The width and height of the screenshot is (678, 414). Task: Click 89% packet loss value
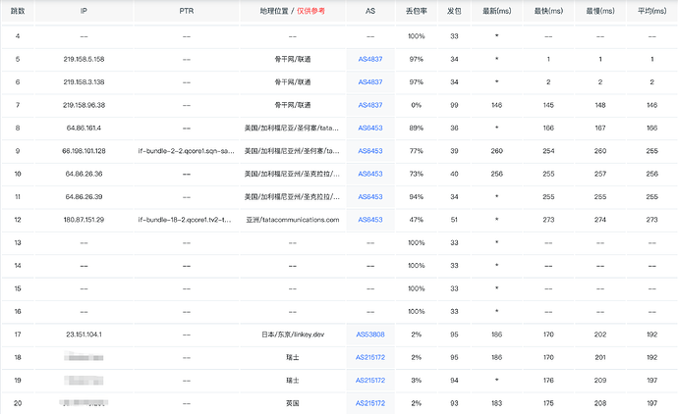(417, 128)
